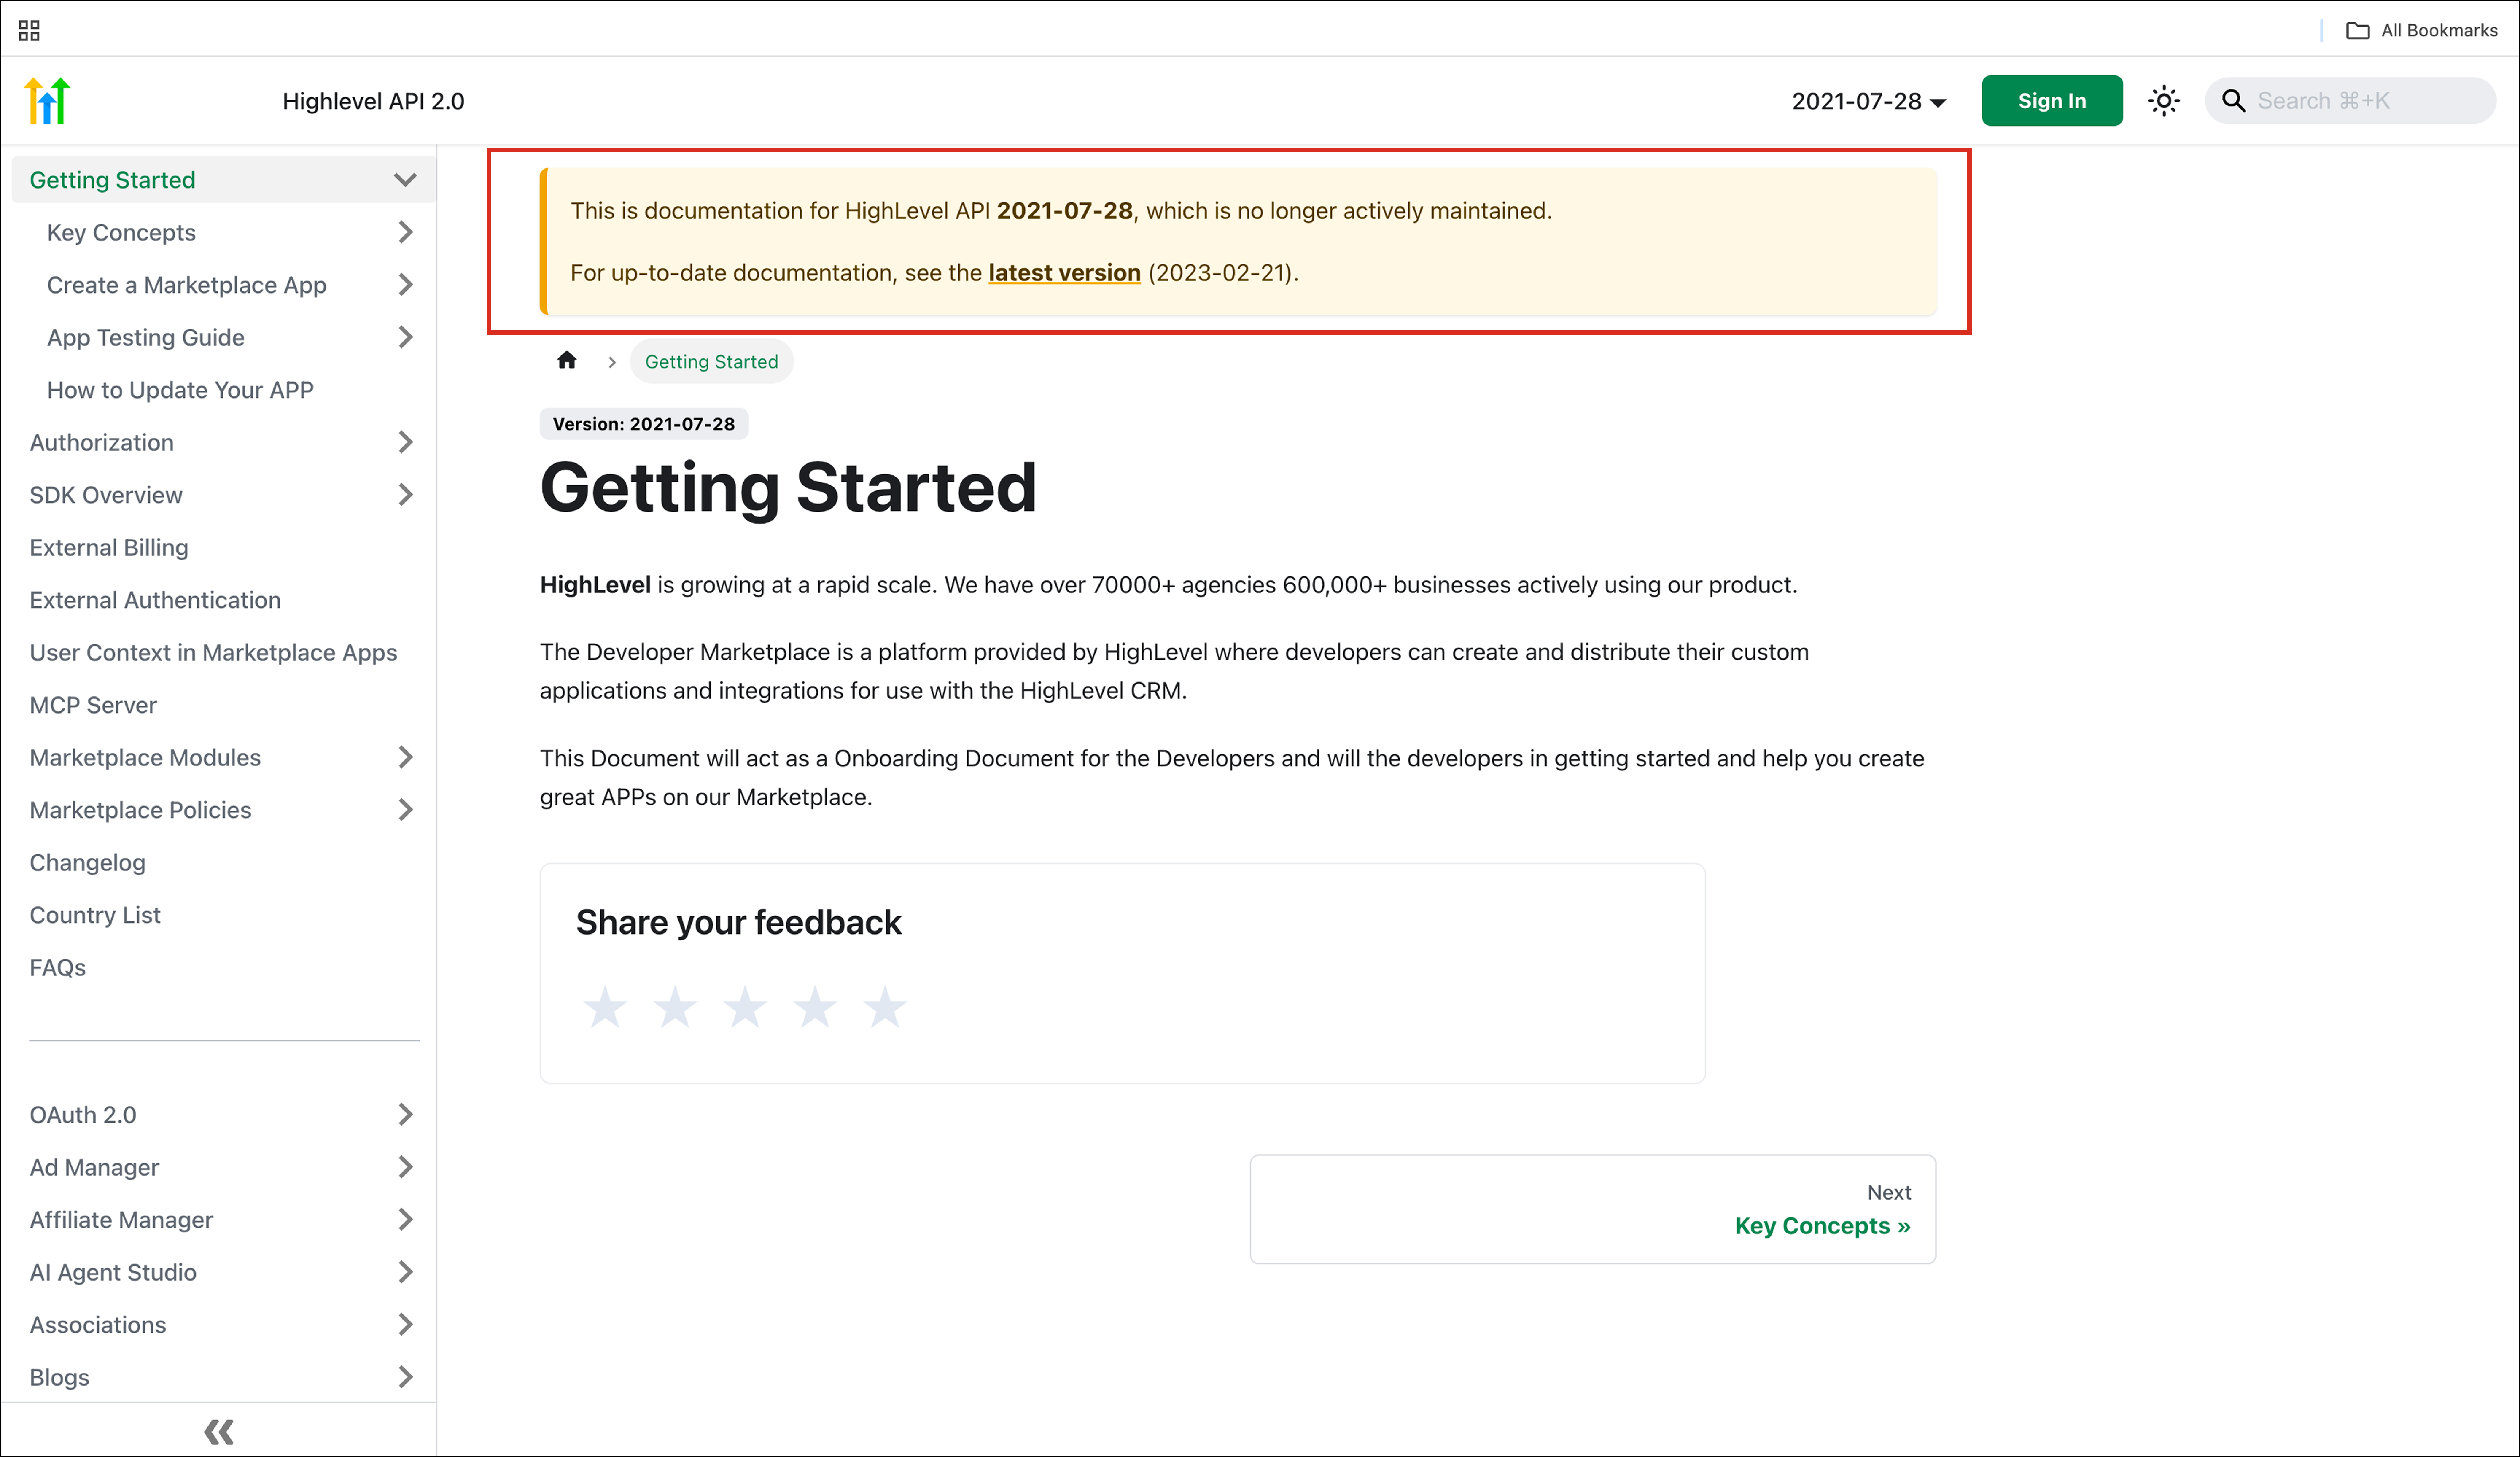Rate five stars in feedback
The width and height of the screenshot is (2520, 1457).
[885, 1007]
